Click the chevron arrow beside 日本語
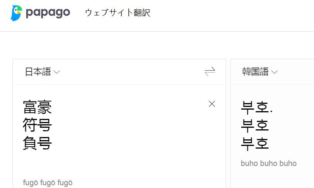314x188 pixels. (56, 72)
